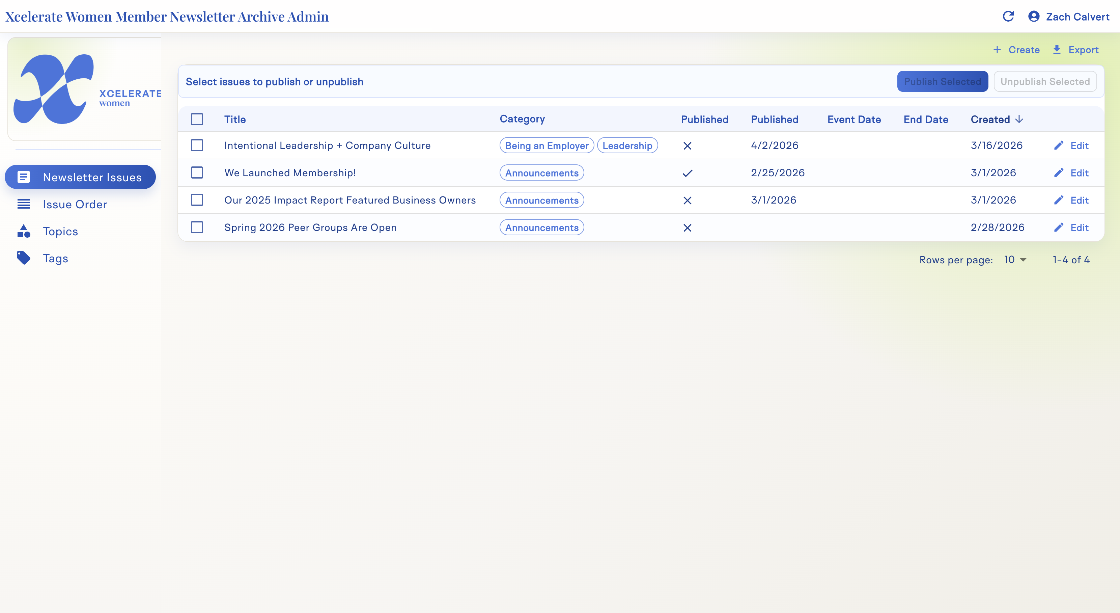Toggle the select-all checkbox in table header
This screenshot has width=1120, height=613.
pyautogui.click(x=197, y=119)
